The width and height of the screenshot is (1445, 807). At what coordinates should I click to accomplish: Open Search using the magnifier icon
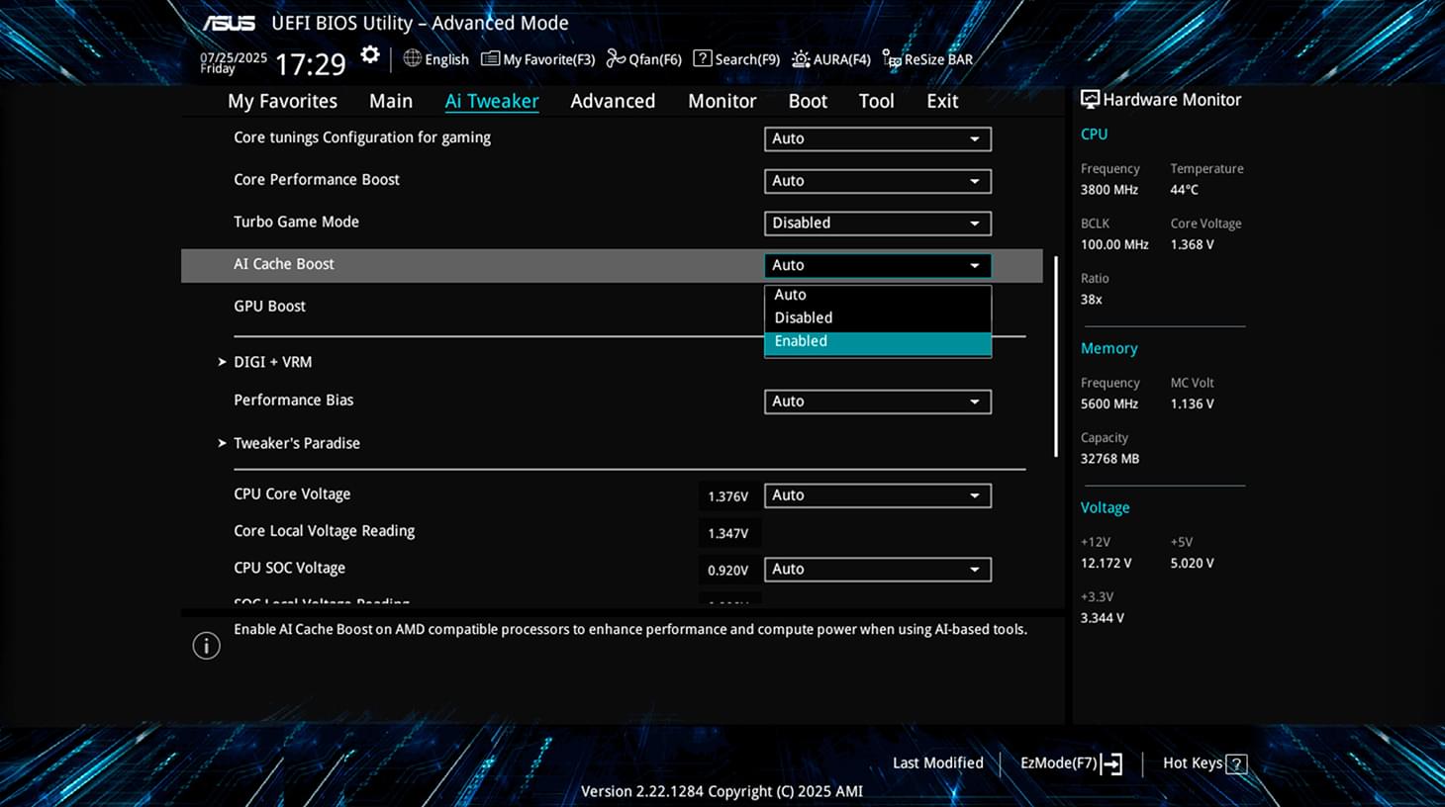coord(703,58)
